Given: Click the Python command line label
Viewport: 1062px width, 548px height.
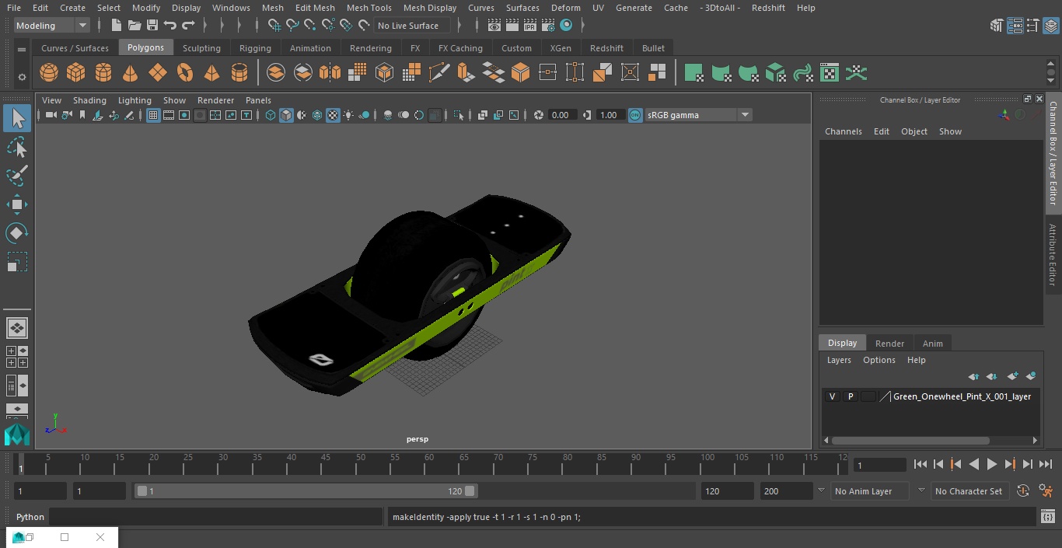Looking at the screenshot, I should [x=30, y=517].
